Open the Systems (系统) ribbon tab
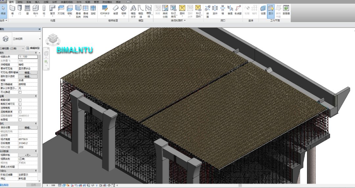Viewport: 355px width, 188px height. pyautogui.click(x=29, y=2)
